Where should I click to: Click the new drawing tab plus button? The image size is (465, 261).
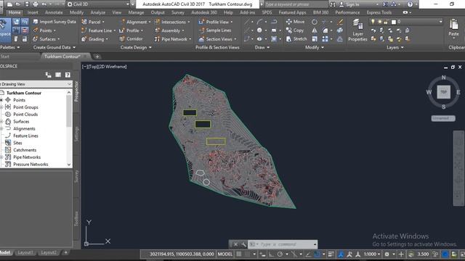click(97, 57)
